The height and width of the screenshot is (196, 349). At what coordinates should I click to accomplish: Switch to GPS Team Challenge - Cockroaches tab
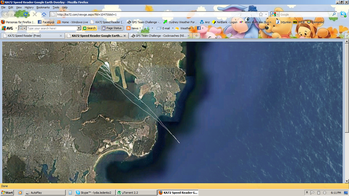[x=160, y=35]
